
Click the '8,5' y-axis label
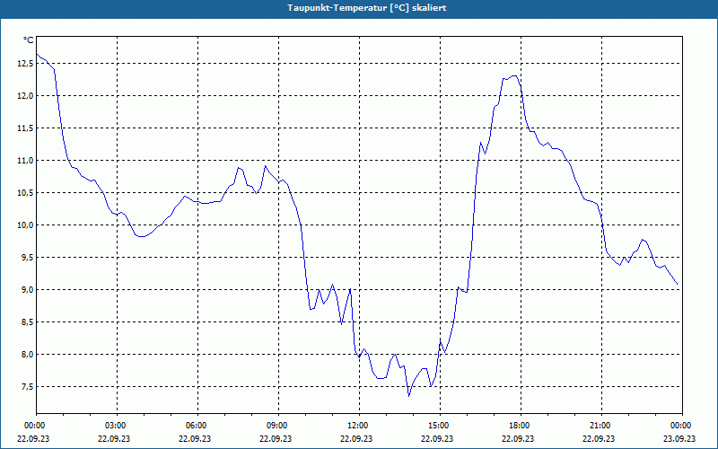(27, 322)
